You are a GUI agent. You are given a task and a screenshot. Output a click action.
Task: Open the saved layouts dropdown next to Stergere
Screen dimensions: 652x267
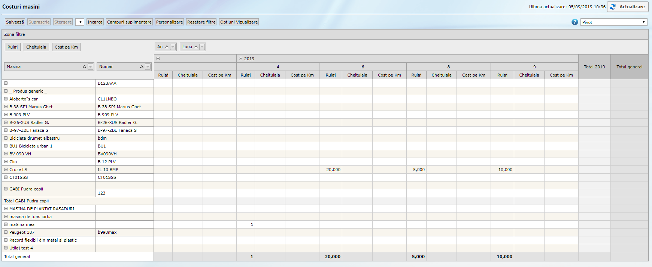coord(80,22)
